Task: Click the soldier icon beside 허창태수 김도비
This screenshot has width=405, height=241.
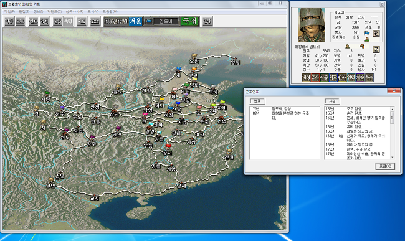Action: [348, 46]
